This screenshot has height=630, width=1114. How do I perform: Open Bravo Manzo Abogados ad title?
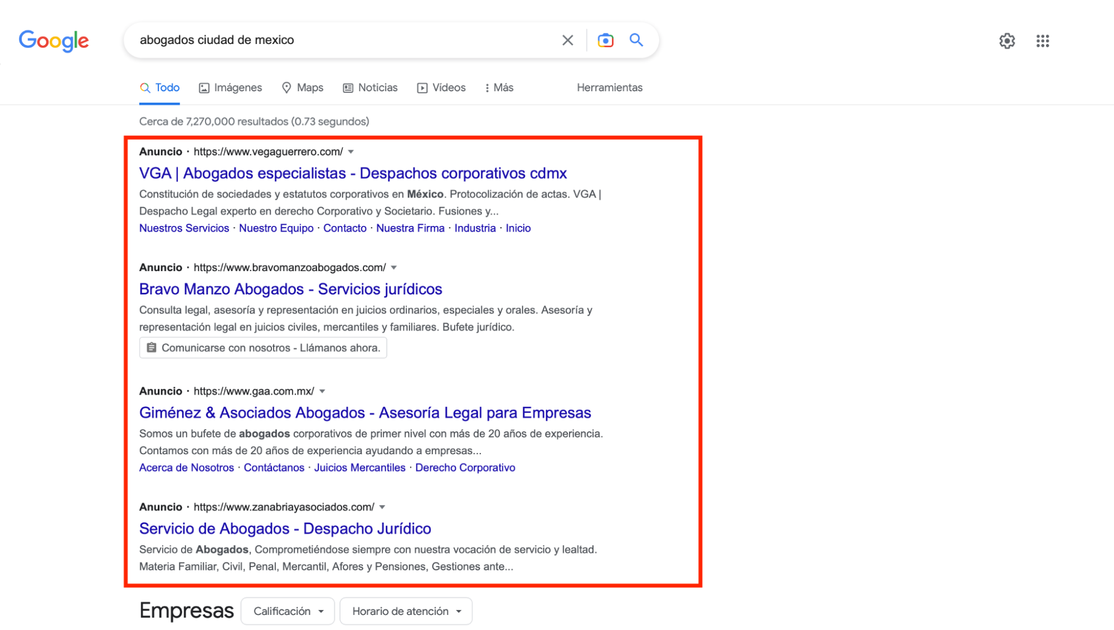coord(290,289)
